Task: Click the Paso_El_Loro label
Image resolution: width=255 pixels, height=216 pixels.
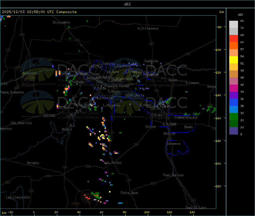Action: pyautogui.click(x=196, y=207)
